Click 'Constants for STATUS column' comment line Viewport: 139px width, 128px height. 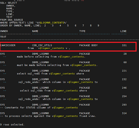(x=39, y=108)
